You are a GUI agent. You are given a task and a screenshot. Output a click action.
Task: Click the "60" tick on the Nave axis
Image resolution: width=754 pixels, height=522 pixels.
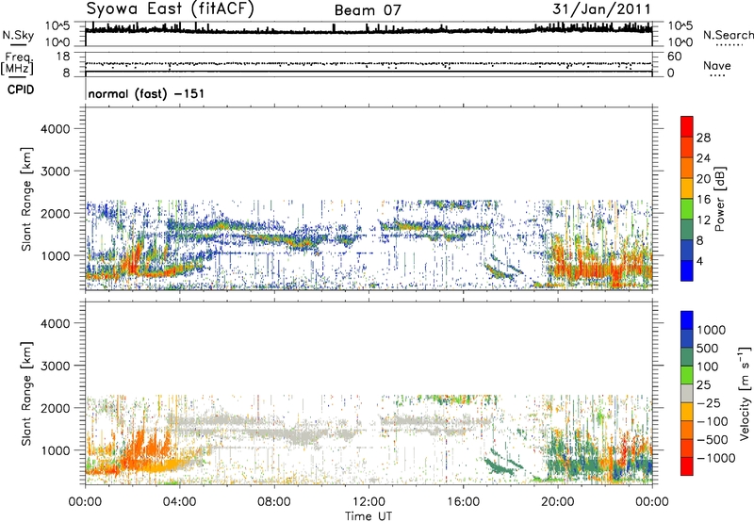point(674,57)
